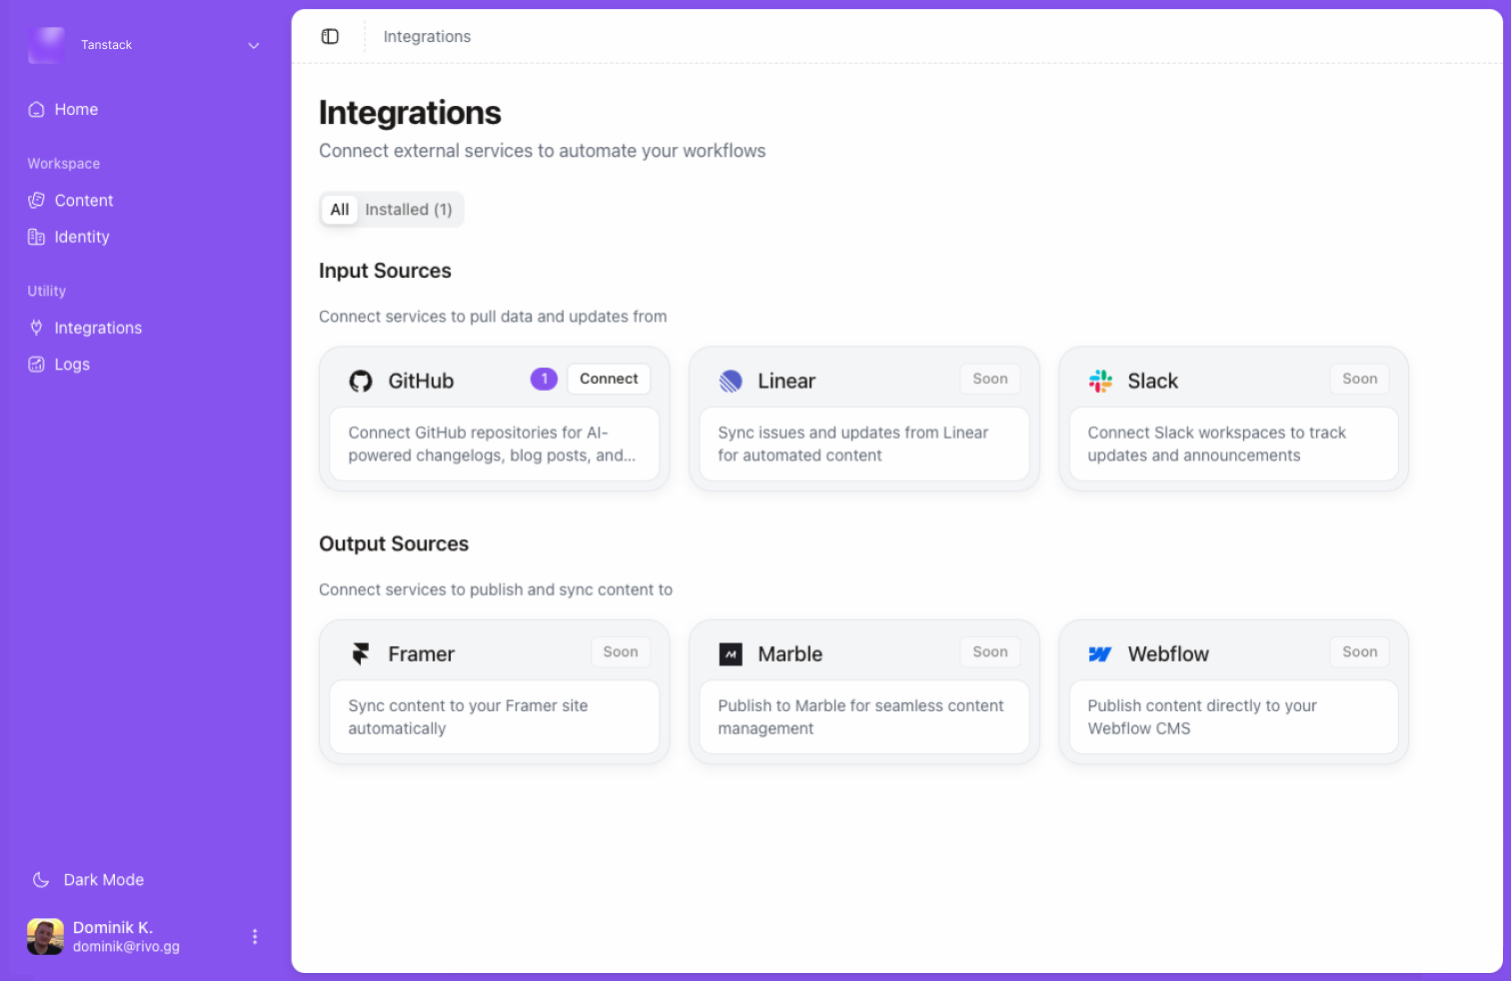Viewport: 1511px width, 981px height.
Task: Click the GitHub logo icon
Action: click(x=361, y=381)
